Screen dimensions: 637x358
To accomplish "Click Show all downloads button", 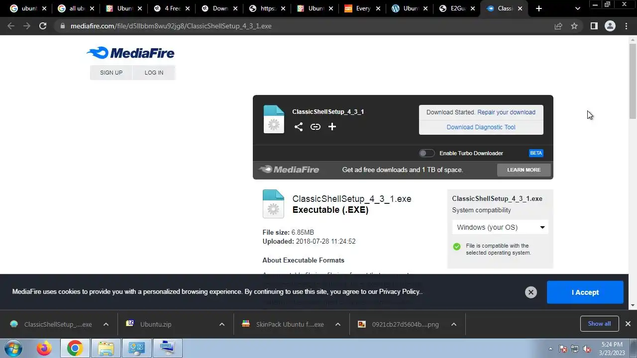I will pos(599,324).
